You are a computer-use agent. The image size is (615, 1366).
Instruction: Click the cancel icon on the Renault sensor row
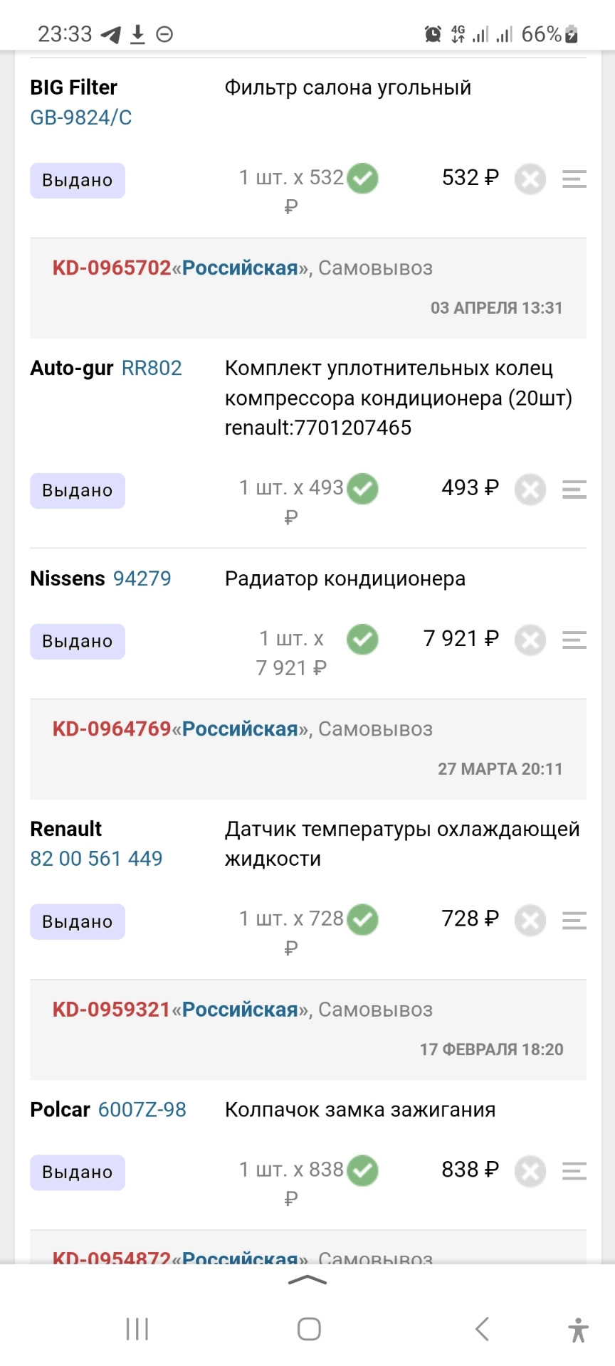coord(530,921)
